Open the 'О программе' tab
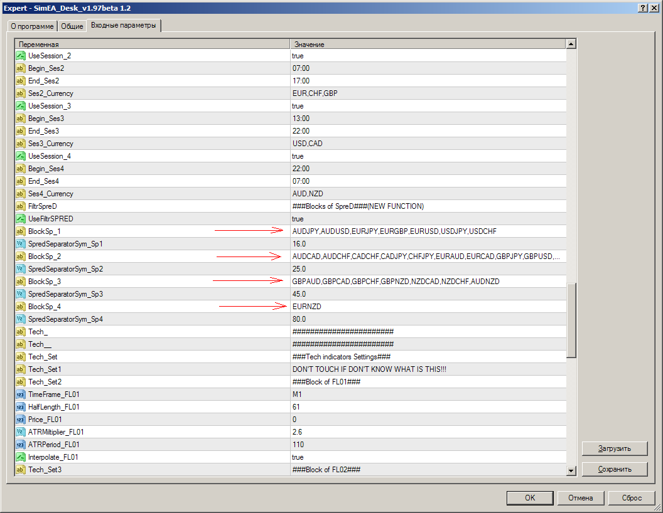The image size is (663, 513). 32,26
